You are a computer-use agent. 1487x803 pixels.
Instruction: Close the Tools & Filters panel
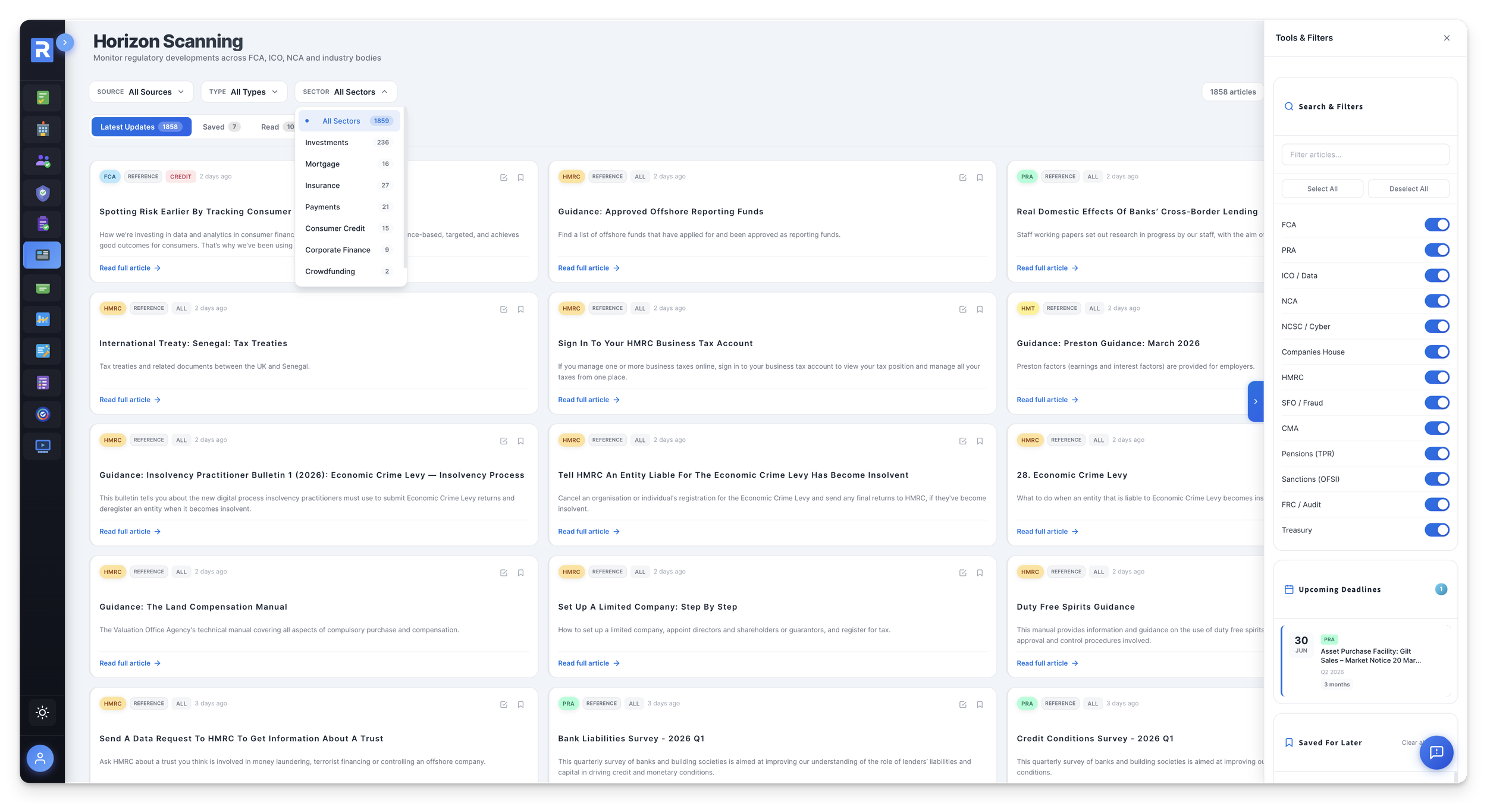(1447, 38)
